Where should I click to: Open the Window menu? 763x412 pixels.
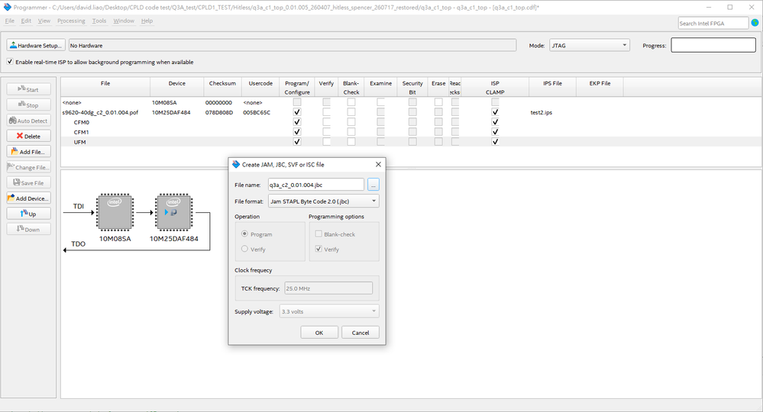[x=124, y=21]
